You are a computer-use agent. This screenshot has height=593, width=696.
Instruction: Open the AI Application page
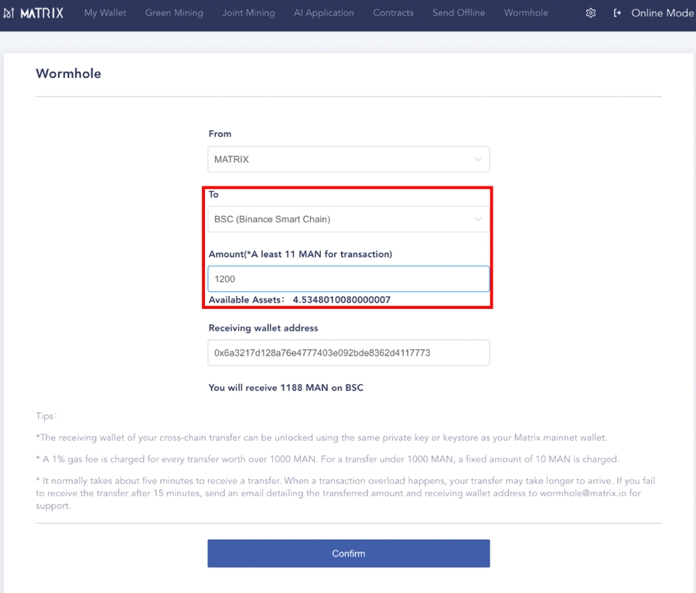click(323, 13)
